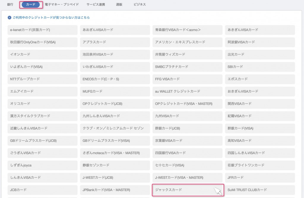Select 秋田銀行OnlyOneカード(VISA)
Viewport: 304px width, 198px height.
click(42, 42)
